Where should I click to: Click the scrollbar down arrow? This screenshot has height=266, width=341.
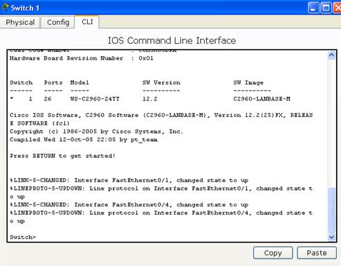pos(331,237)
